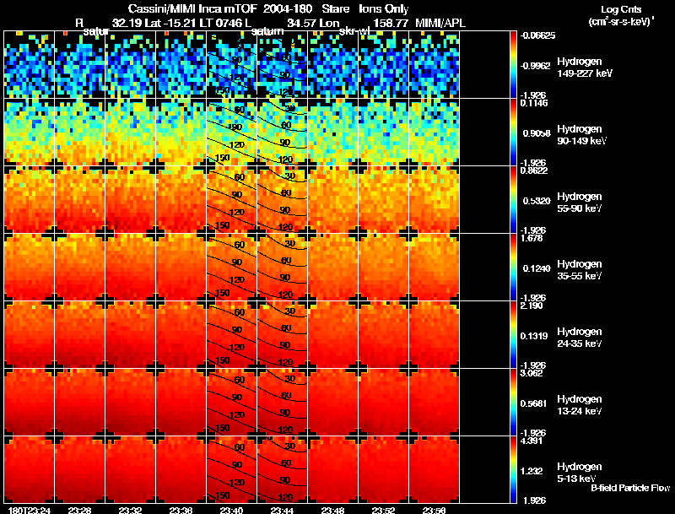Click the 'Log Cnts' scale heading
The height and width of the screenshot is (514, 675).
tap(621, 9)
